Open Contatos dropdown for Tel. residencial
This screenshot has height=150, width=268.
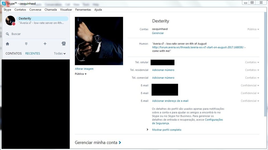(252, 70)
